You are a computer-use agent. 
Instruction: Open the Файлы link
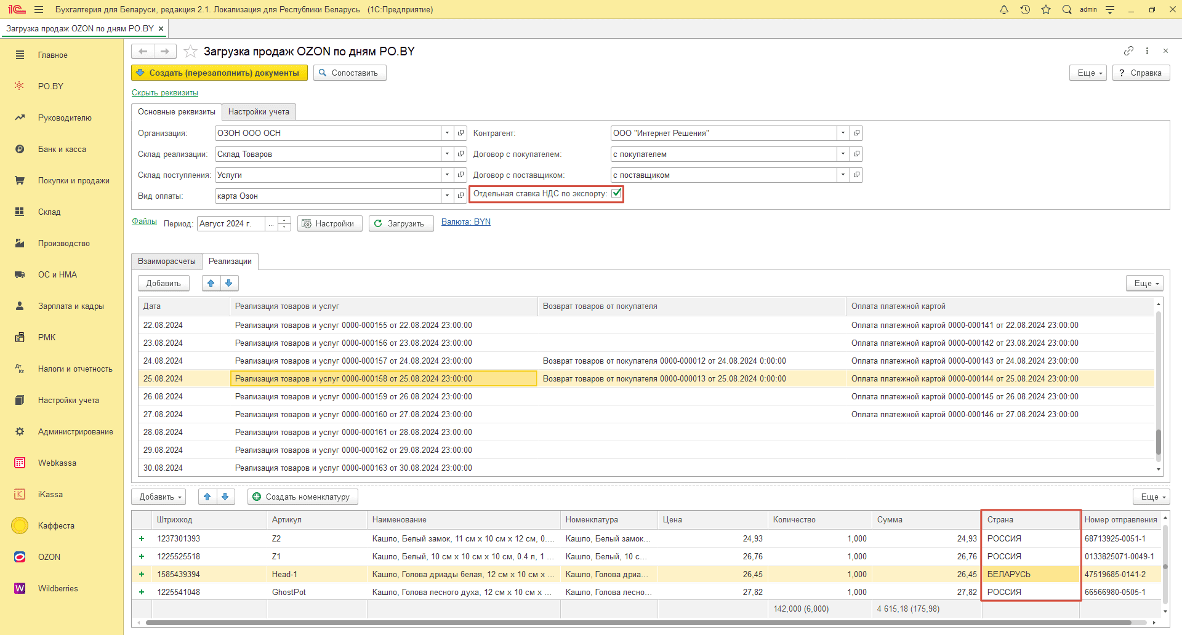[144, 221]
